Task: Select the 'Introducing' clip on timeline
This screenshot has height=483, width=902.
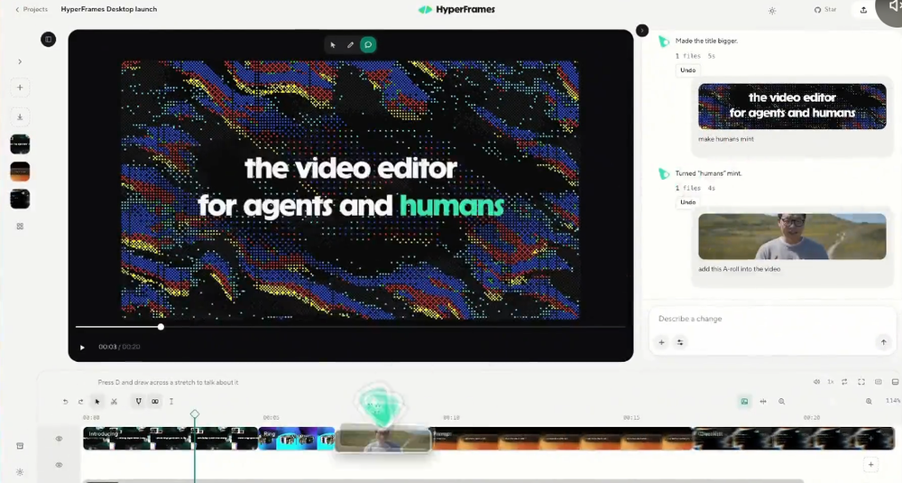Action: [170, 439]
